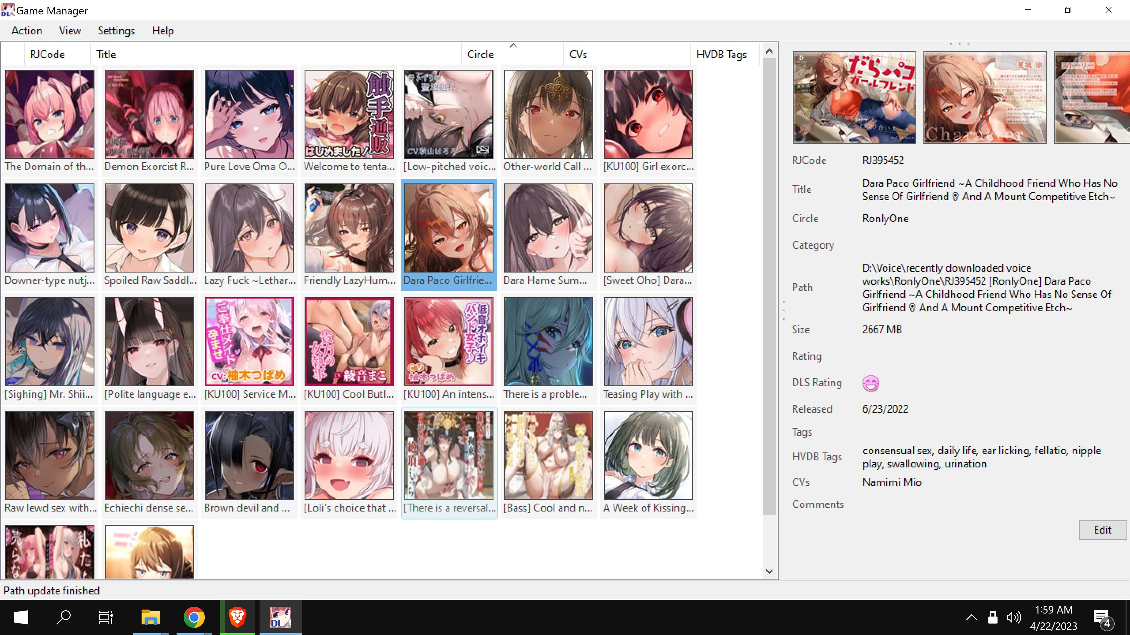Select 'Downer-type nutj...' thumbnail
This screenshot has width=1130, height=635.
click(x=49, y=228)
